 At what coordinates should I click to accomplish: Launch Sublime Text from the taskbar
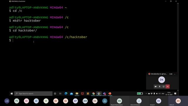pos(88,94)
